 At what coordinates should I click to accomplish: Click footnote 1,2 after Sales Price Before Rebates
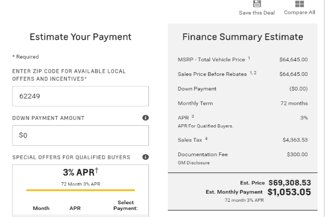coord(253,72)
